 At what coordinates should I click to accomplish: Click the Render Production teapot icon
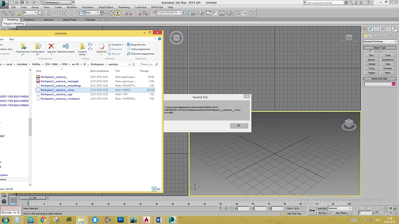[x=251, y=13]
